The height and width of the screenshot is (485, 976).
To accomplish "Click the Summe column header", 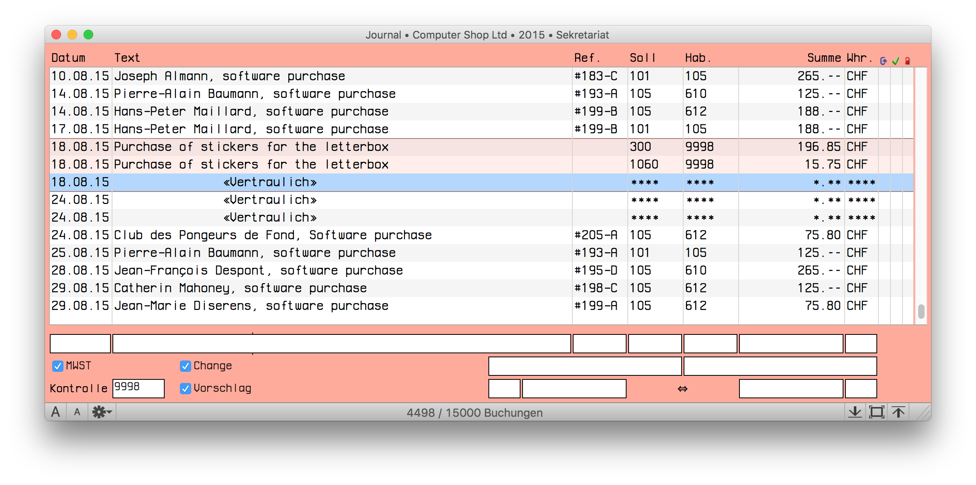I will pyautogui.click(x=823, y=58).
